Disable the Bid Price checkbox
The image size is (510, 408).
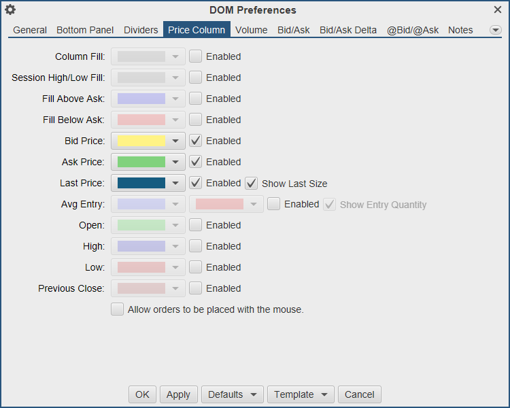tap(196, 141)
